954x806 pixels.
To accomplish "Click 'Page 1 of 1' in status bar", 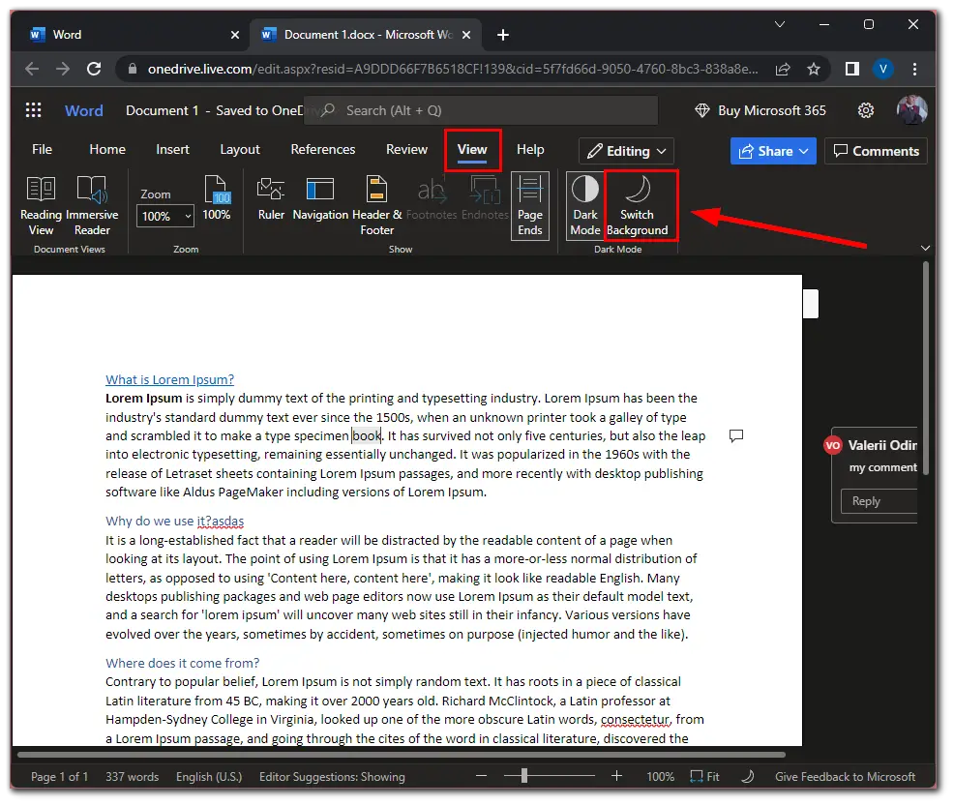I will point(60,776).
